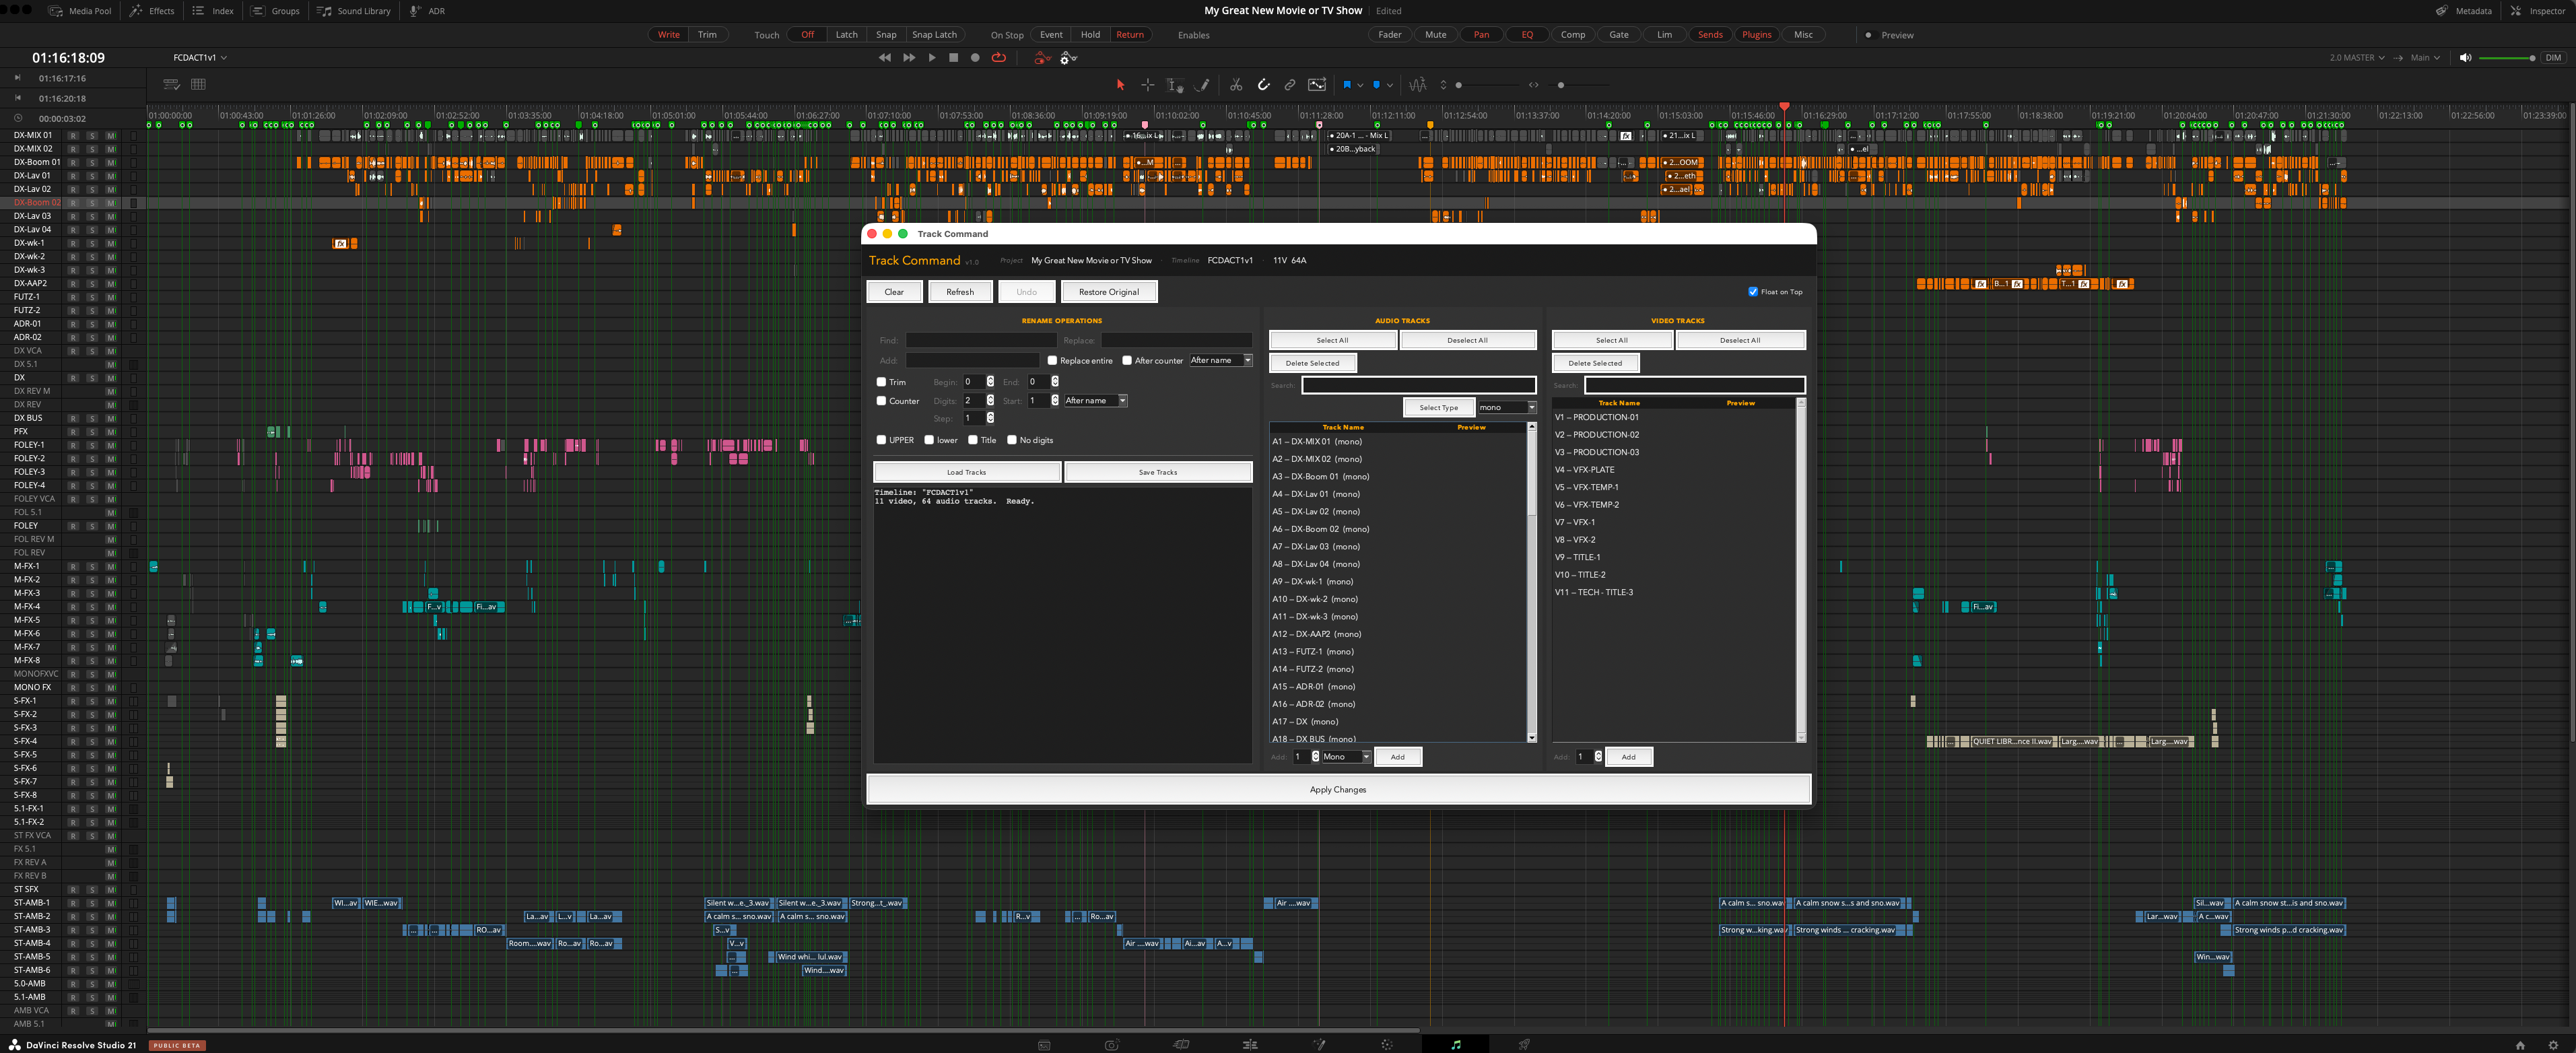Open the automation settings gear-curve icon
2576x1053 pixels.
click(1068, 58)
